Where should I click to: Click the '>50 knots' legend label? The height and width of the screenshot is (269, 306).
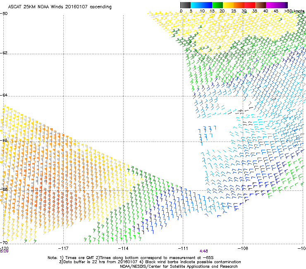294,11
